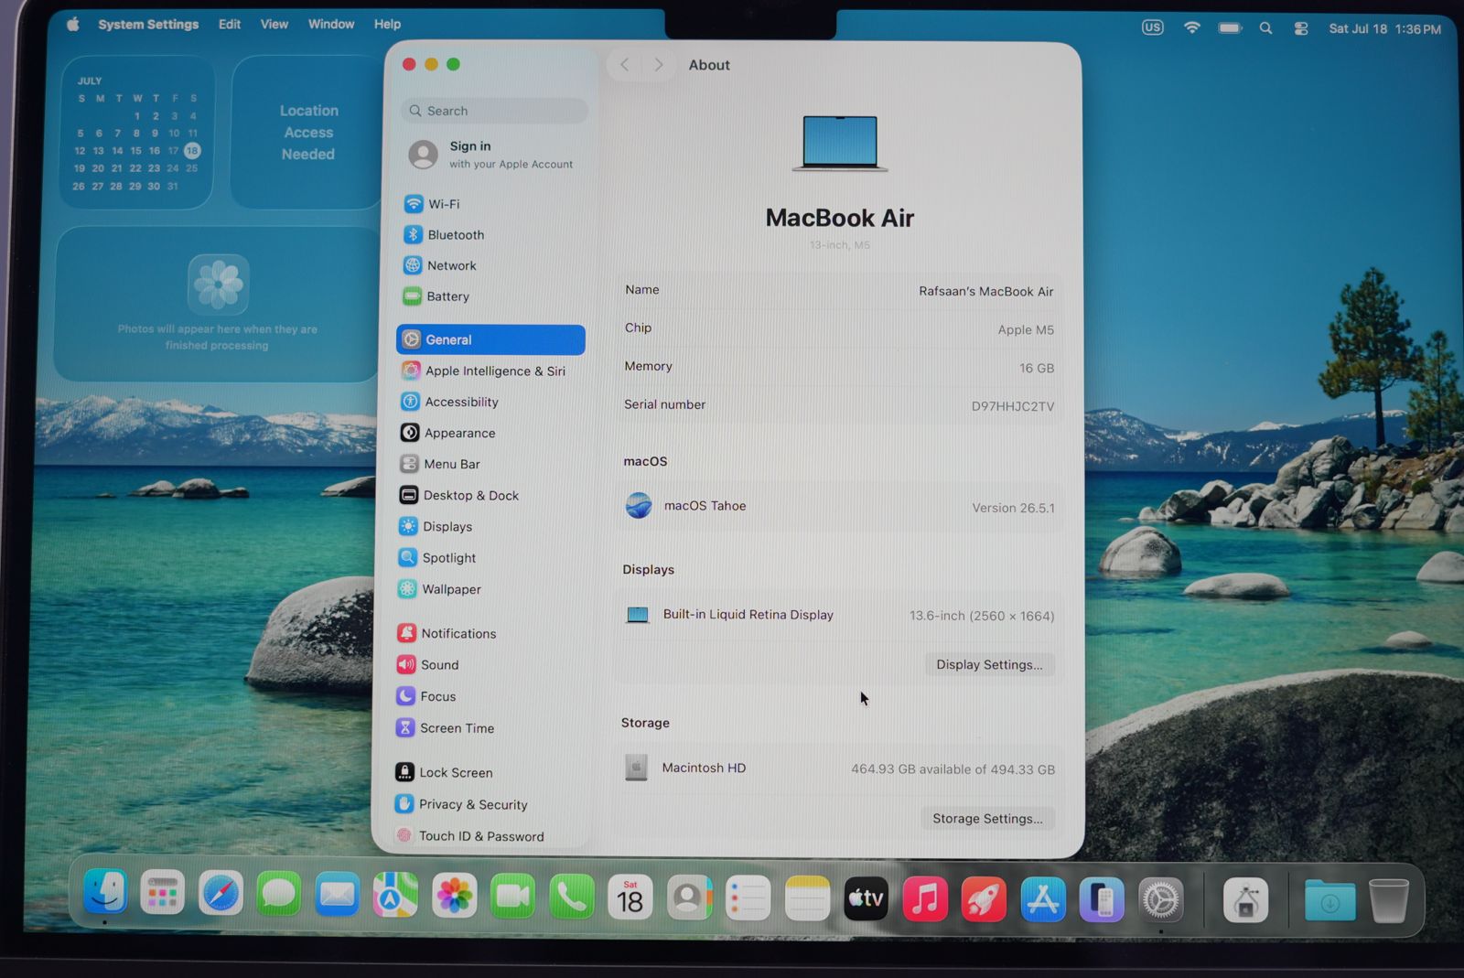
Task: Open Spotlight search from the menu bar
Action: tap(1265, 28)
